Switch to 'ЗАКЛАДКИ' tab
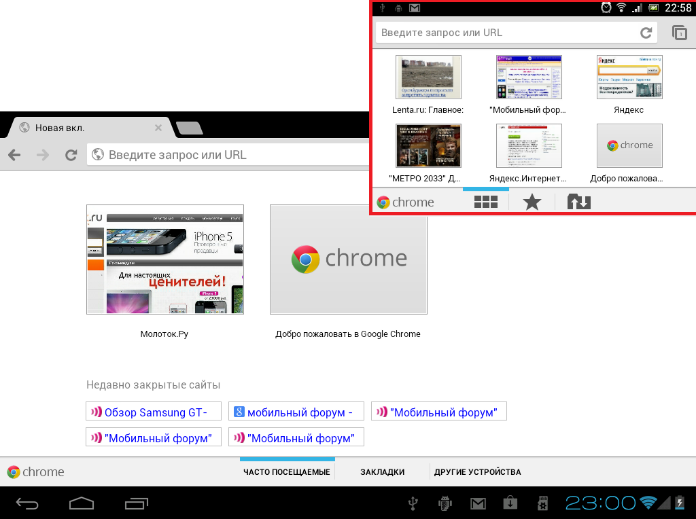696x519 pixels. pyautogui.click(x=382, y=472)
